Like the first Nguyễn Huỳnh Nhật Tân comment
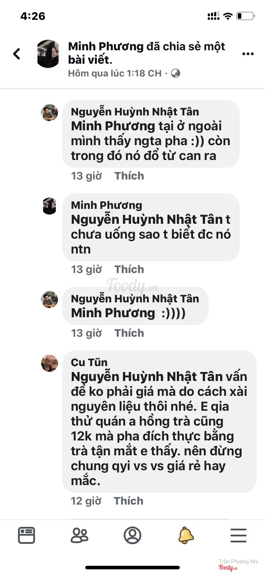This screenshot has height=575, width=265. point(129,176)
